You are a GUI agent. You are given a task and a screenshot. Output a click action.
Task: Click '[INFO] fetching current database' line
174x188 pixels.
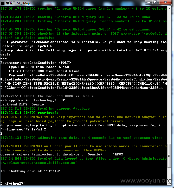[x=45, y=109]
